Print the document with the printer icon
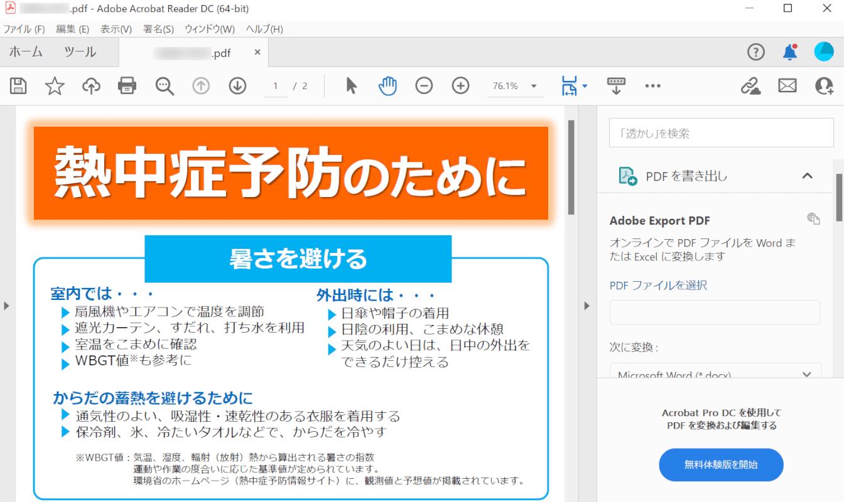Viewport: 844px width, 502px height. 127,86
